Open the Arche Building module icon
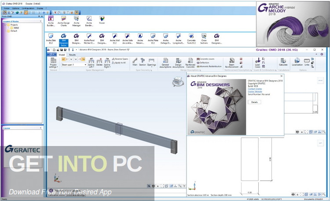Image resolution: width=330 pixels, height=201 pixels. click(x=51, y=21)
